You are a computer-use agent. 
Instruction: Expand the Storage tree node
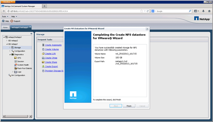click(x=10, y=47)
